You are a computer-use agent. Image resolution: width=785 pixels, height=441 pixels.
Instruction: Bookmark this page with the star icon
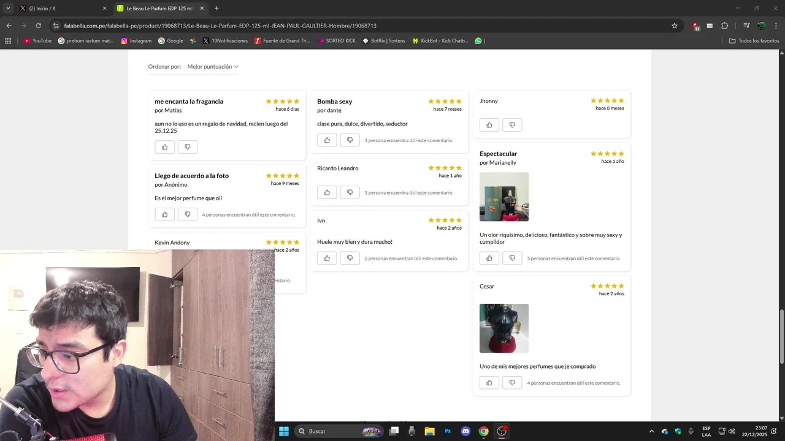tap(675, 26)
